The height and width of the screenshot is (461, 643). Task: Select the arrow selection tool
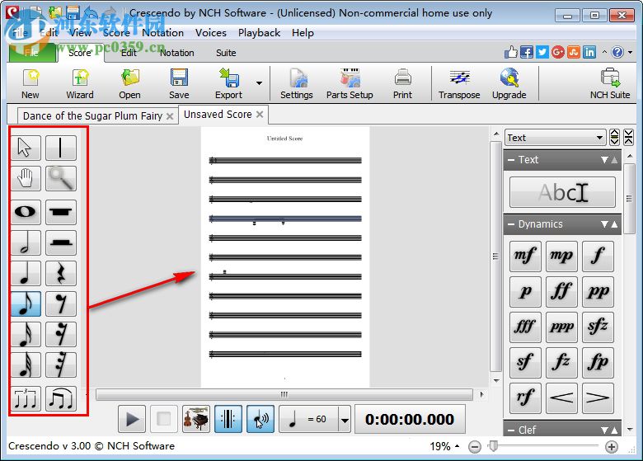[26, 148]
